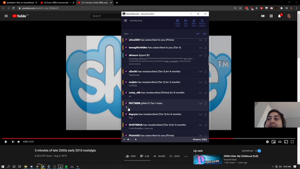The height and width of the screenshot is (169, 300).
Task: Play the YouTube video
Action: 6,142
